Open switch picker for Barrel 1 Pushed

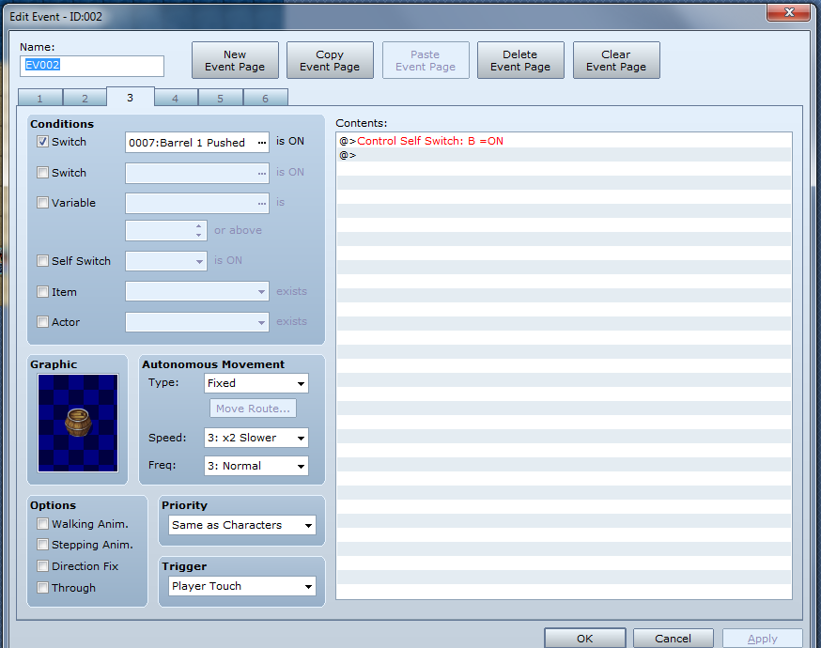[x=262, y=143]
